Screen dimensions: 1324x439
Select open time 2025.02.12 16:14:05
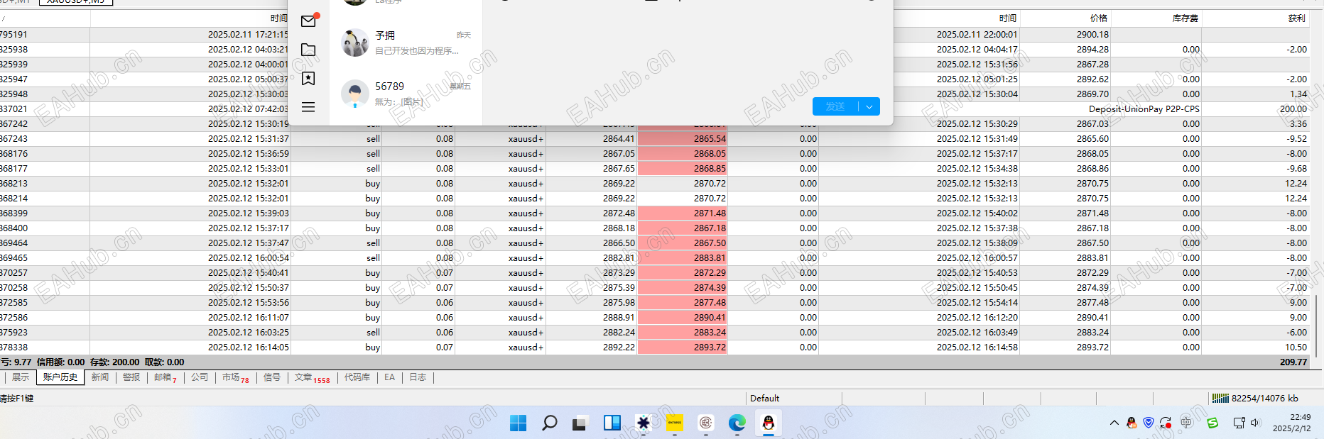coord(248,347)
